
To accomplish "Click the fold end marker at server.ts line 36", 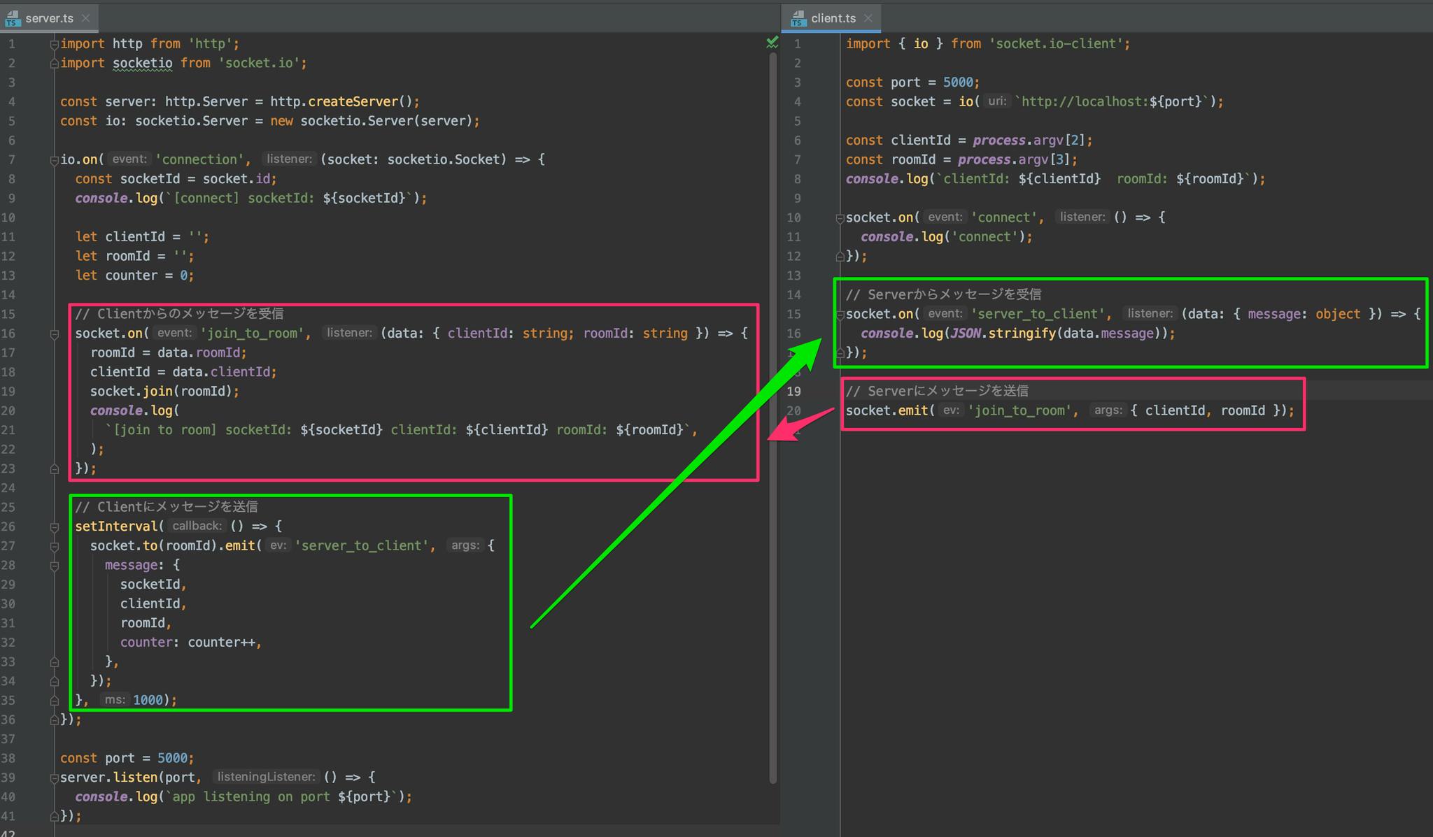I will pos(54,720).
